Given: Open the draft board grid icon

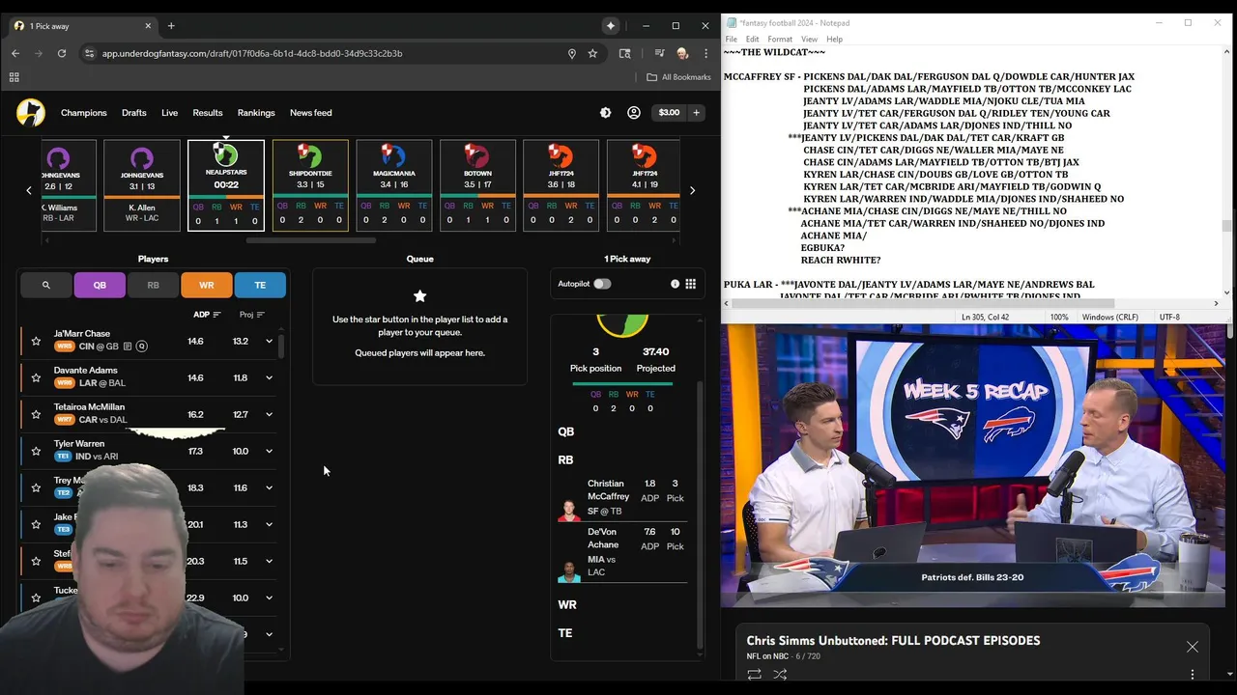Looking at the screenshot, I should click(690, 284).
